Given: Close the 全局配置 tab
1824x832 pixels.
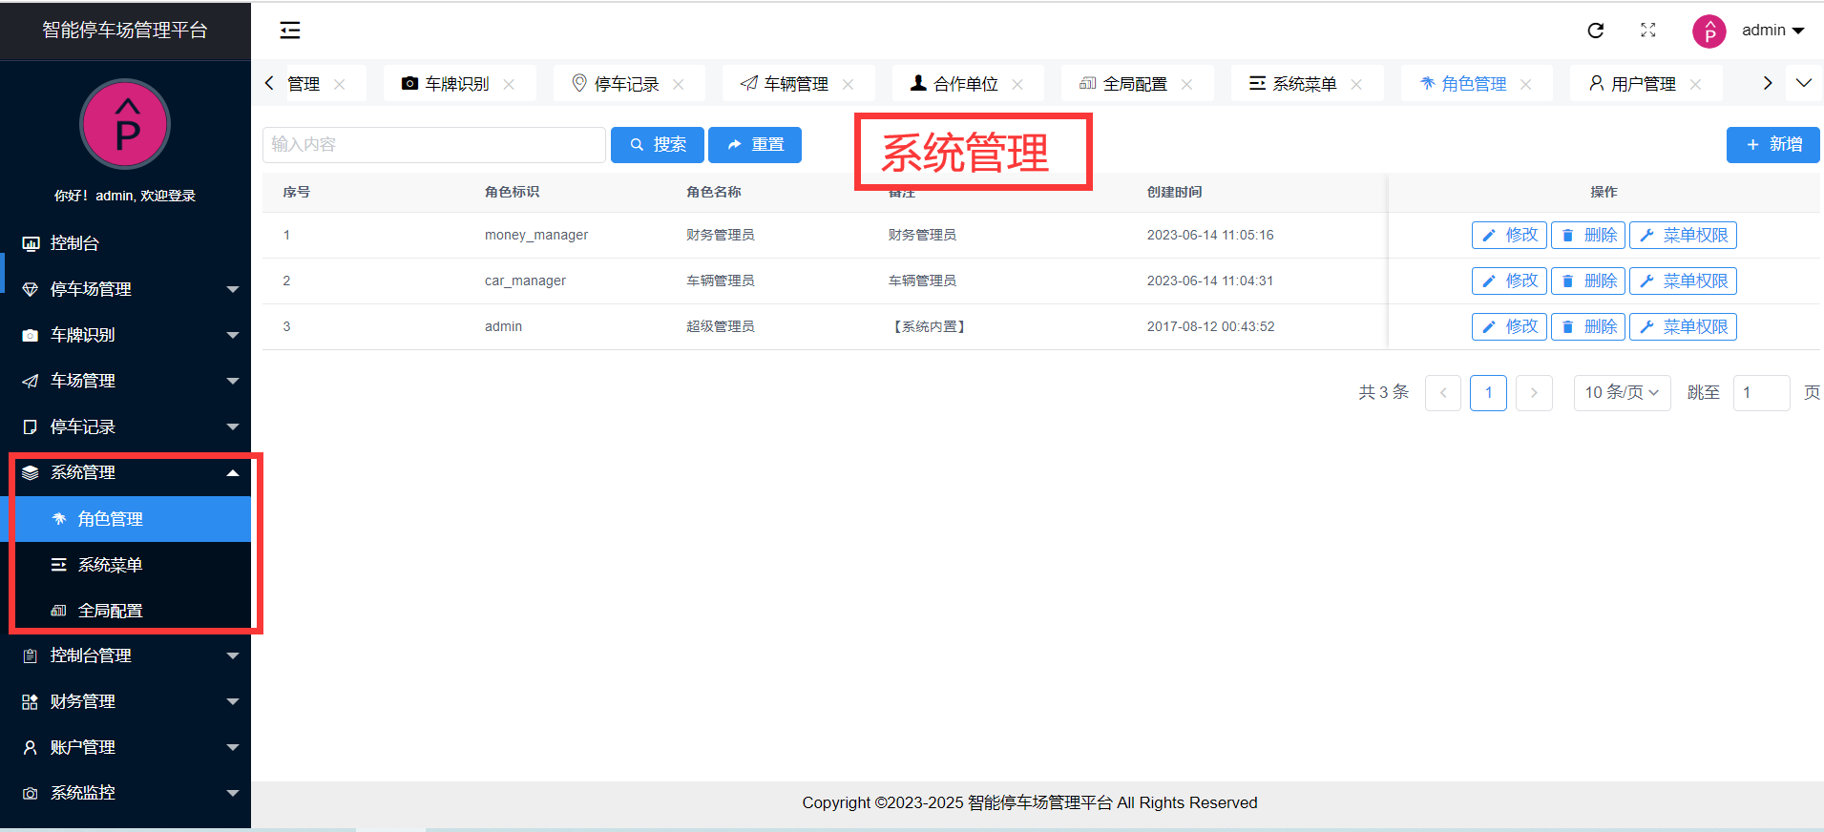Looking at the screenshot, I should tap(1186, 84).
